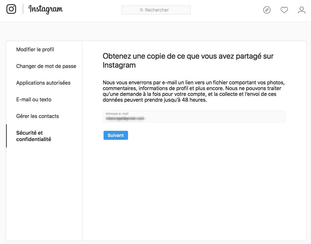This screenshot has width=311, height=244.
Task: Open Applications autorisées section
Action: pyautogui.click(x=43, y=83)
